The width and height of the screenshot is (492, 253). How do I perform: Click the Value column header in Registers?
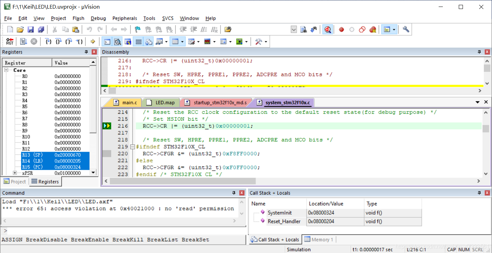click(x=71, y=63)
